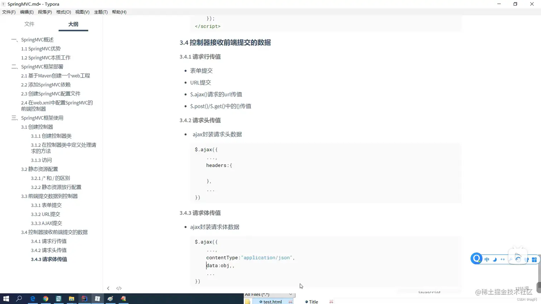Go to 1.2 SpringMVC本质工作 in outline
The image size is (541, 304).
pos(46,58)
